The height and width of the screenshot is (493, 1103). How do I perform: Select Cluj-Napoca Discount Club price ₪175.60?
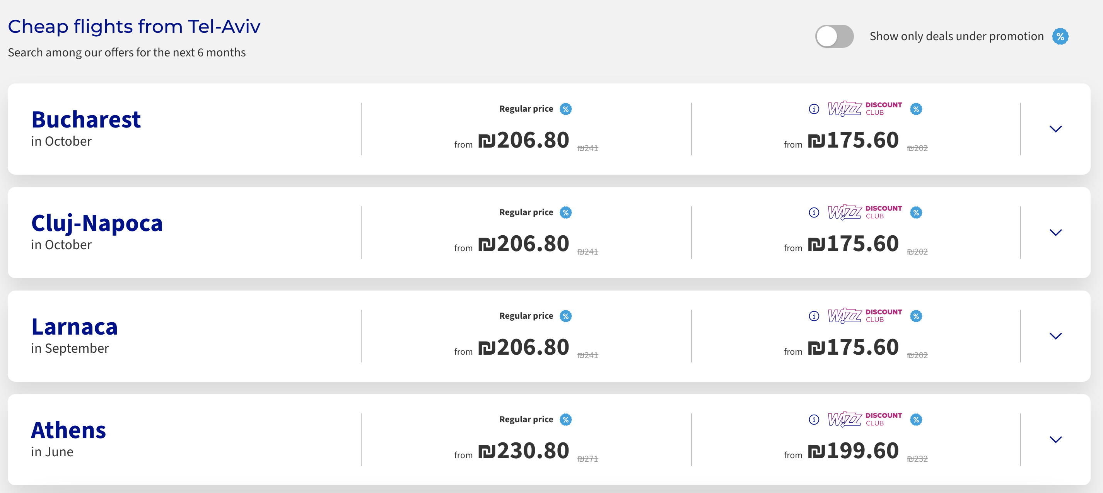click(853, 243)
